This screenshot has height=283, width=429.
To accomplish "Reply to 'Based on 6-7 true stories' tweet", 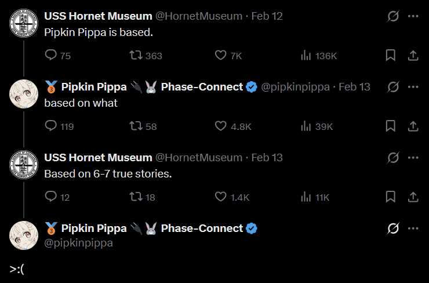I will coord(51,197).
